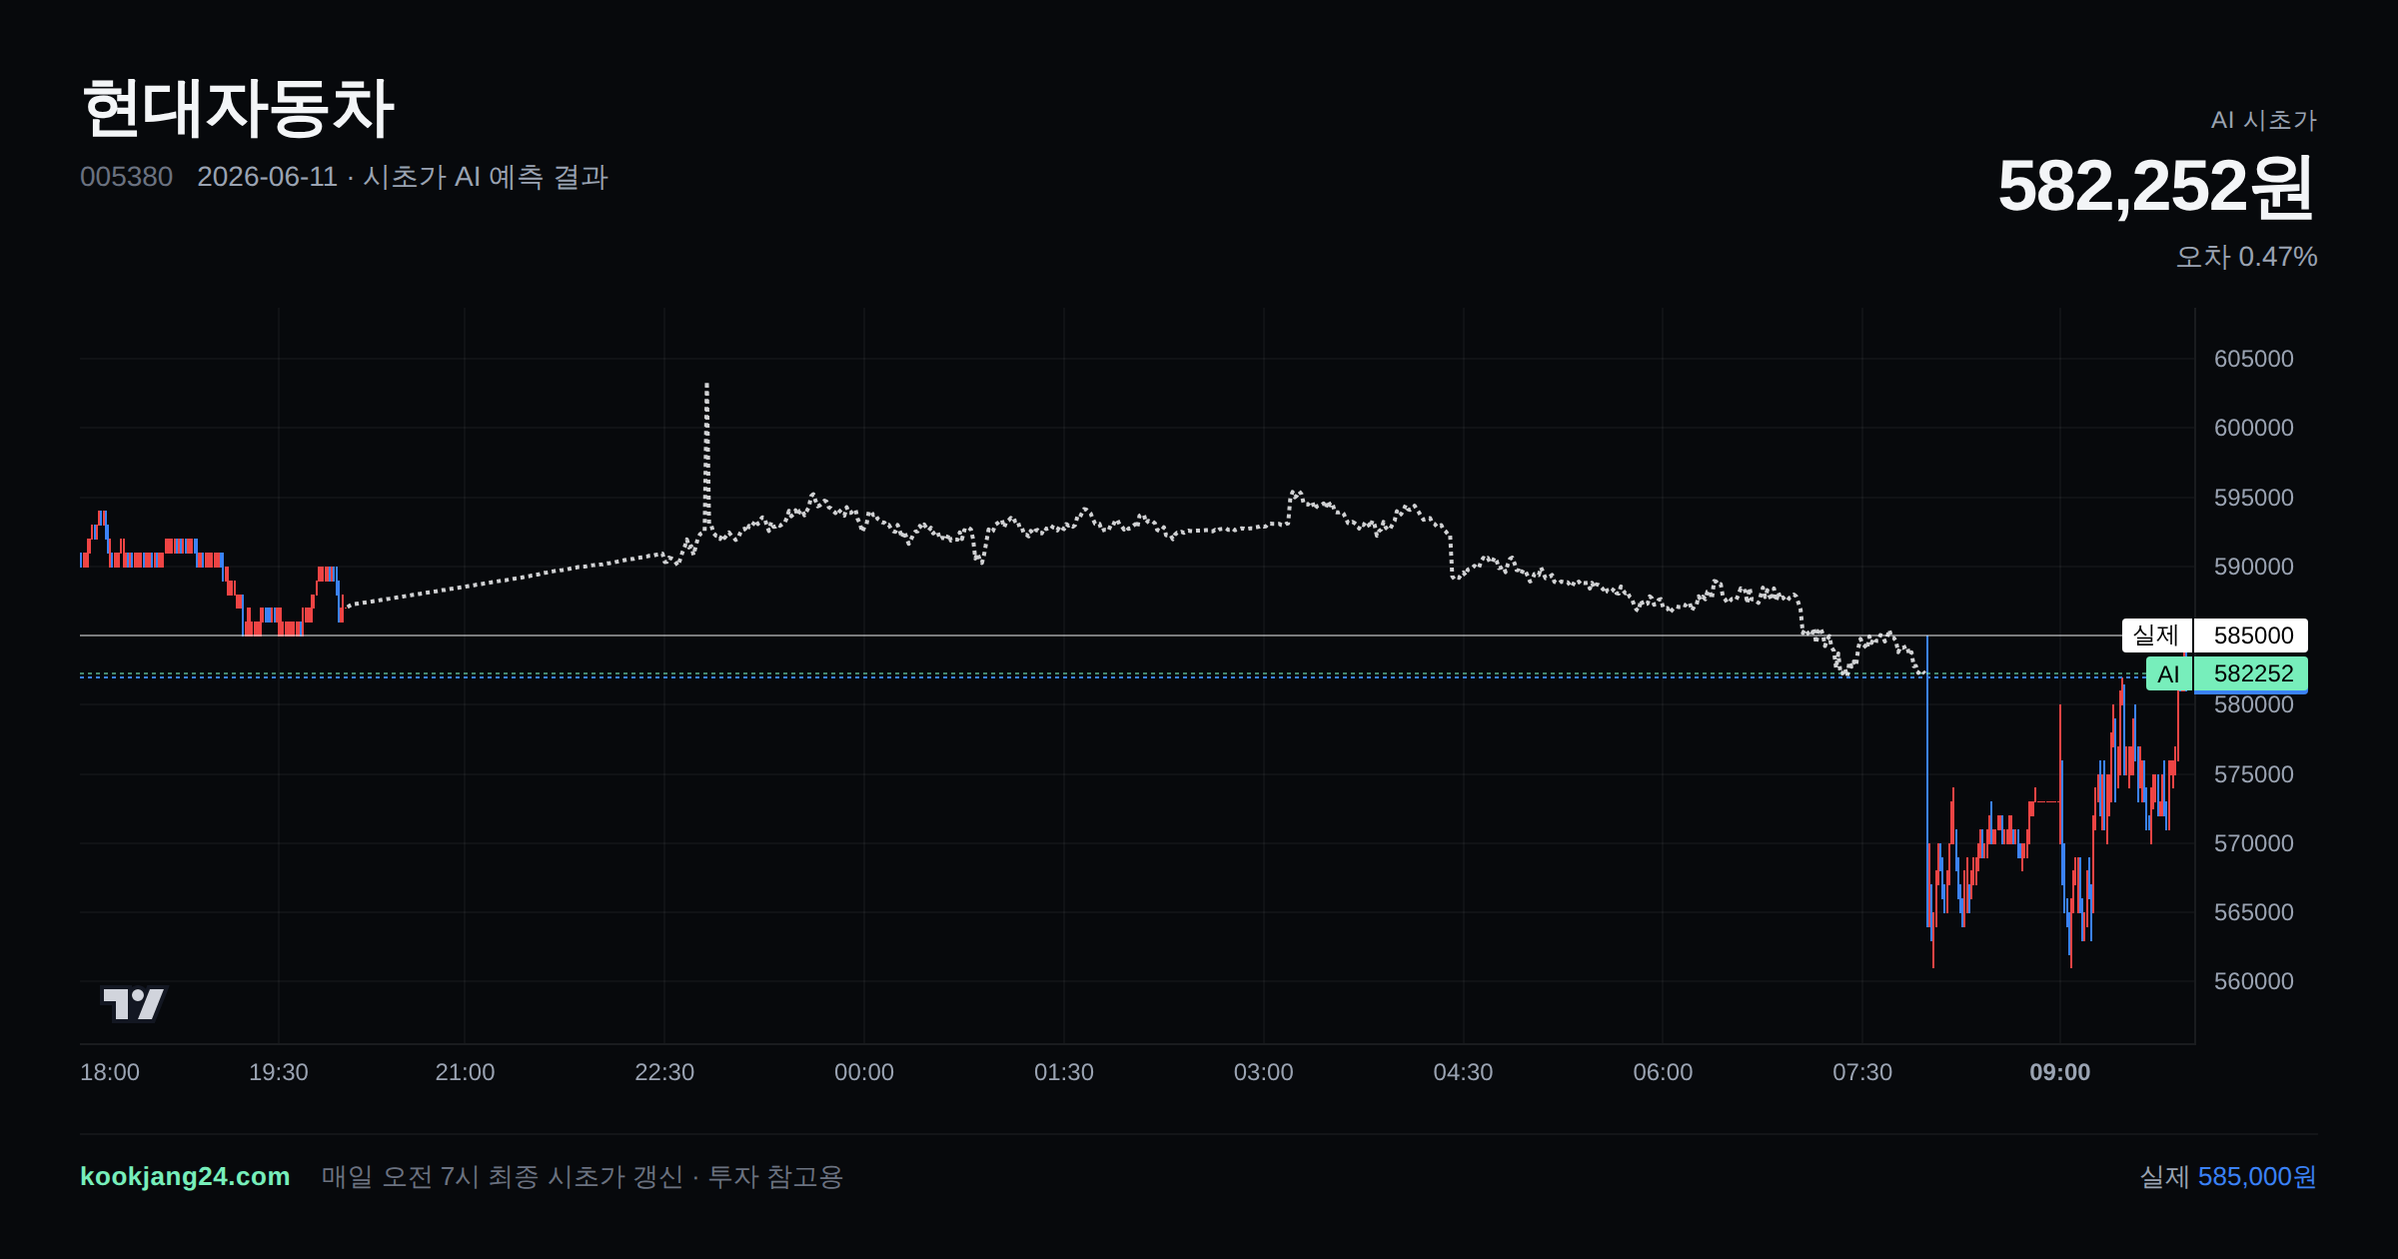Click the 575000 price axis label
2398x1259 pixels.
coord(2253,774)
